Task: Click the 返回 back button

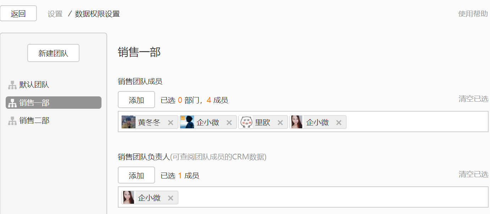Action: [x=18, y=13]
